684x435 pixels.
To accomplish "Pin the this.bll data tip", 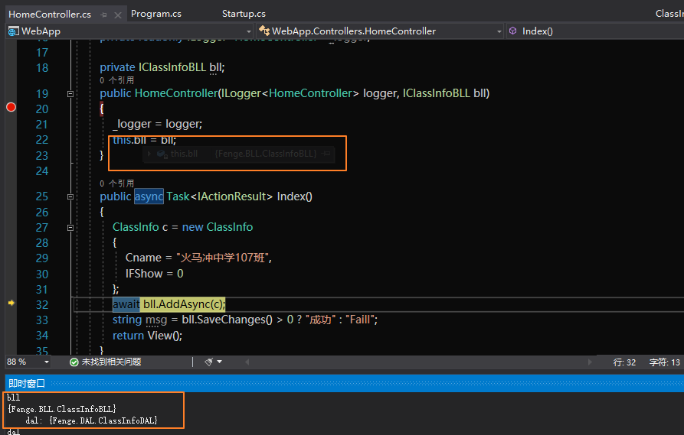I will coord(327,154).
